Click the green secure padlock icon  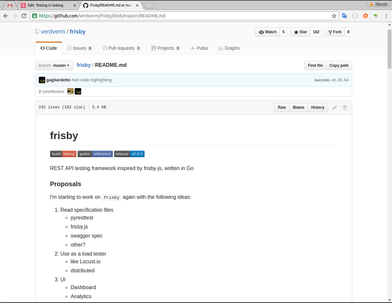click(35, 16)
